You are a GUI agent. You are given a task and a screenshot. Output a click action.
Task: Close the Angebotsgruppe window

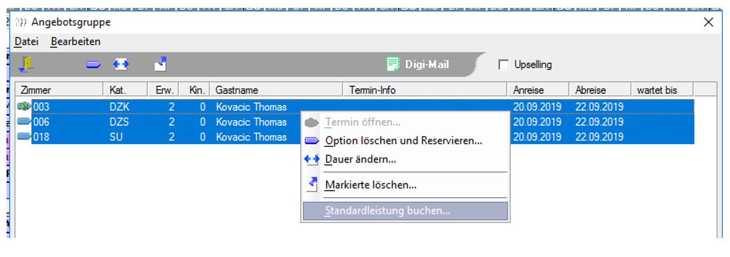(x=708, y=22)
